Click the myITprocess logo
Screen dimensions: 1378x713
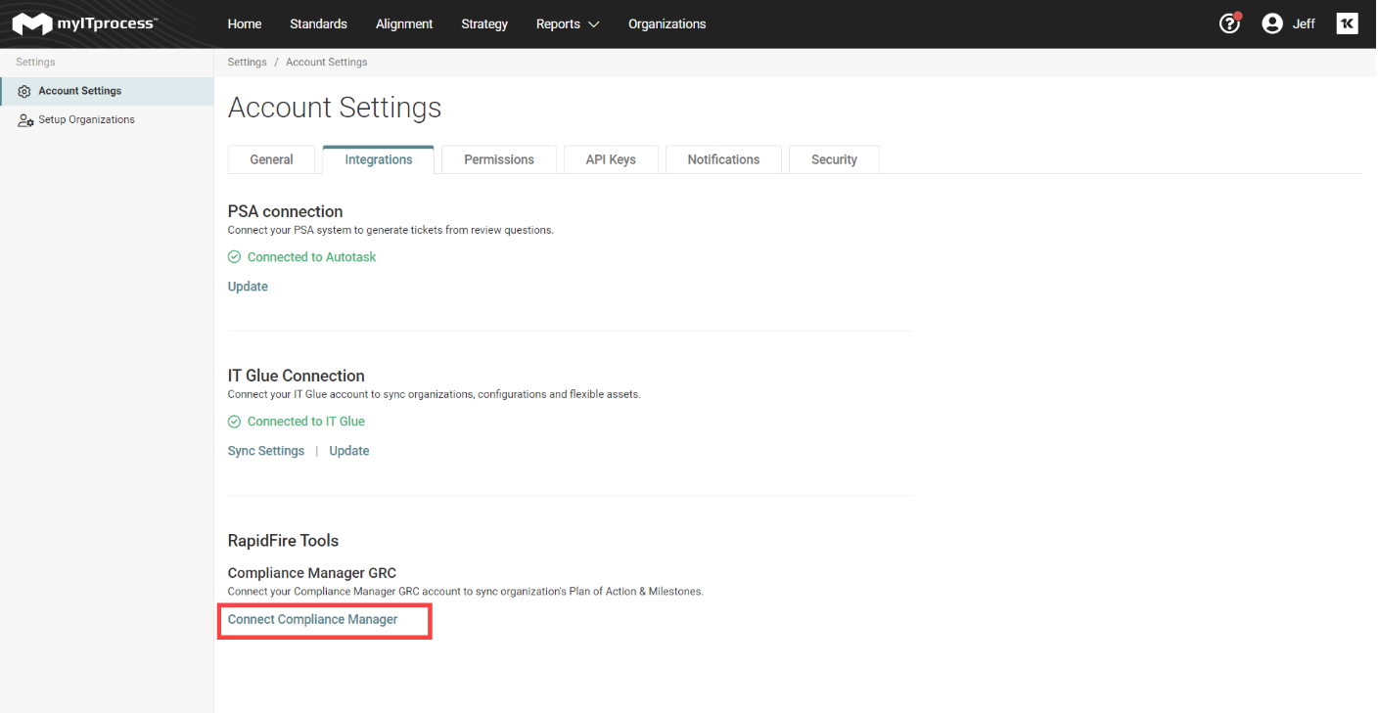(x=85, y=23)
